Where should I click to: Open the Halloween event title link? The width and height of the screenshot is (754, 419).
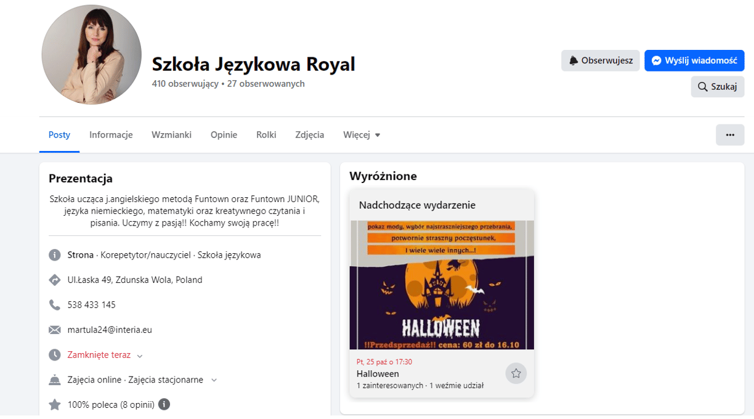point(378,374)
